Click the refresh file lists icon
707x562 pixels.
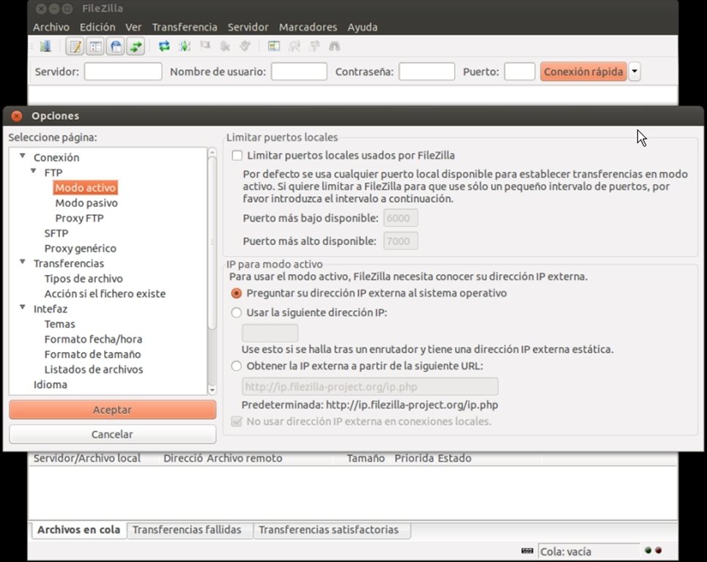click(164, 46)
